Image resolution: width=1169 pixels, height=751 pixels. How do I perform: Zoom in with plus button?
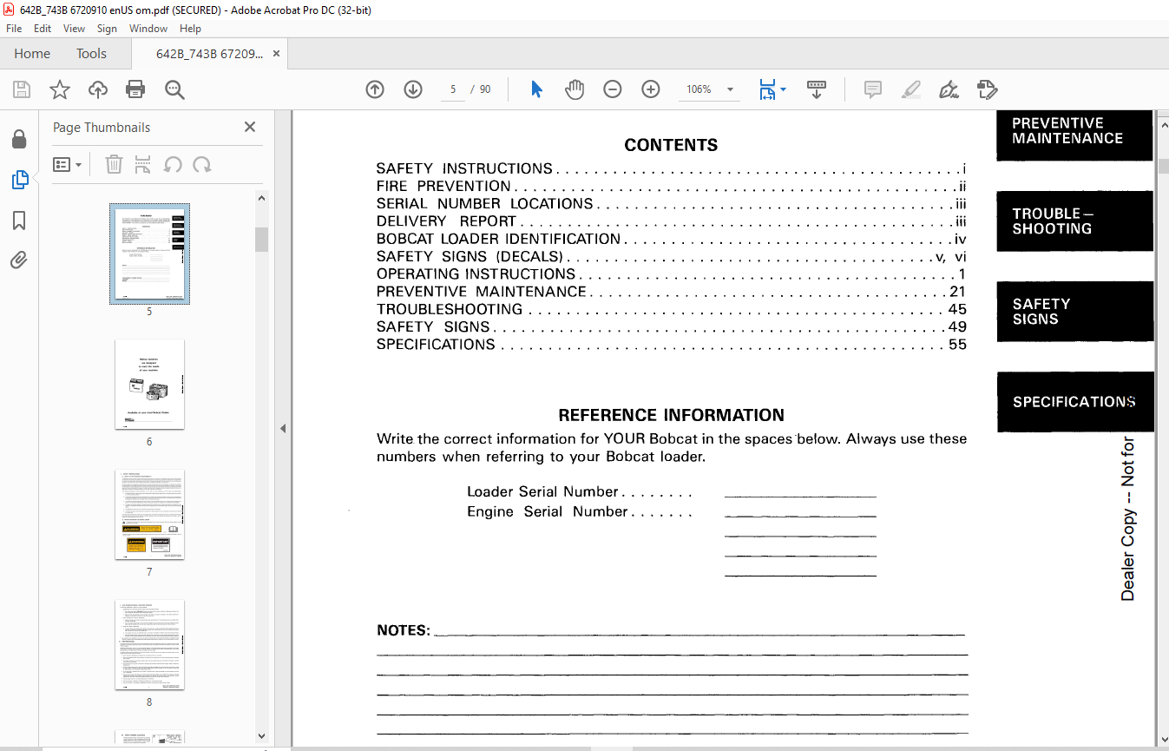[651, 89]
